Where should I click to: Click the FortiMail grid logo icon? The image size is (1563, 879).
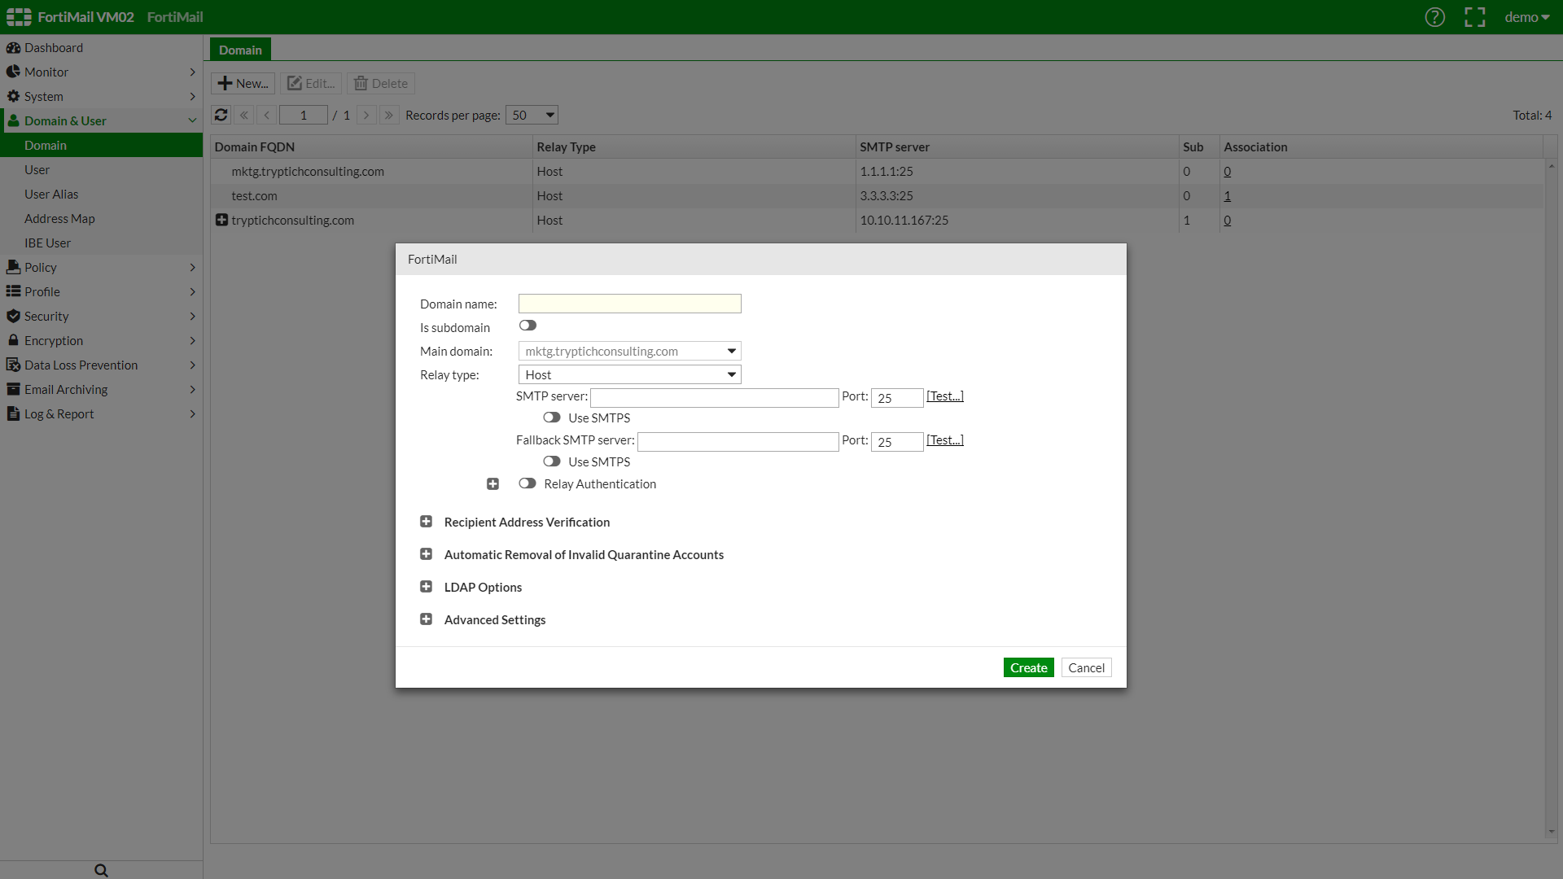19,17
